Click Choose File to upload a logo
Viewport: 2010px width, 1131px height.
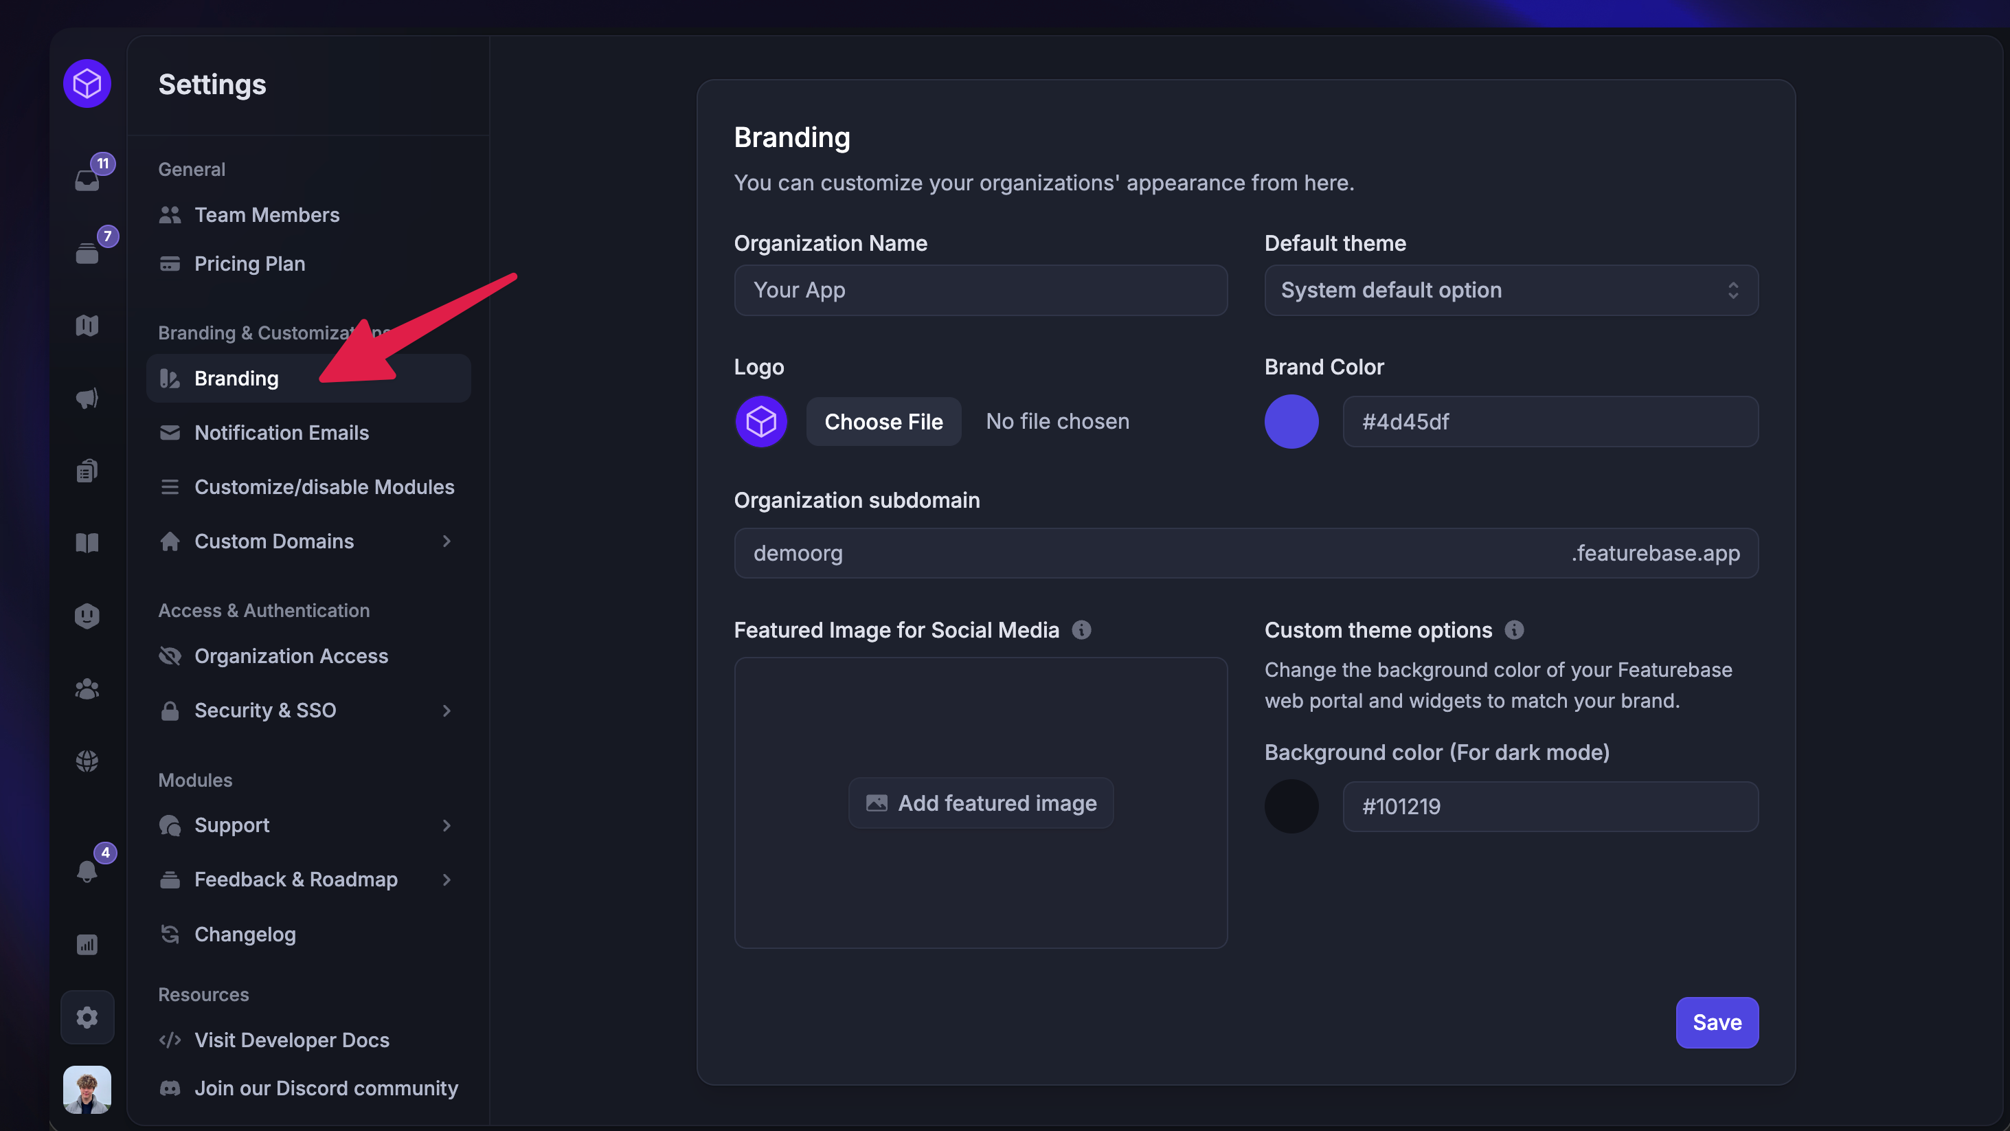884,421
